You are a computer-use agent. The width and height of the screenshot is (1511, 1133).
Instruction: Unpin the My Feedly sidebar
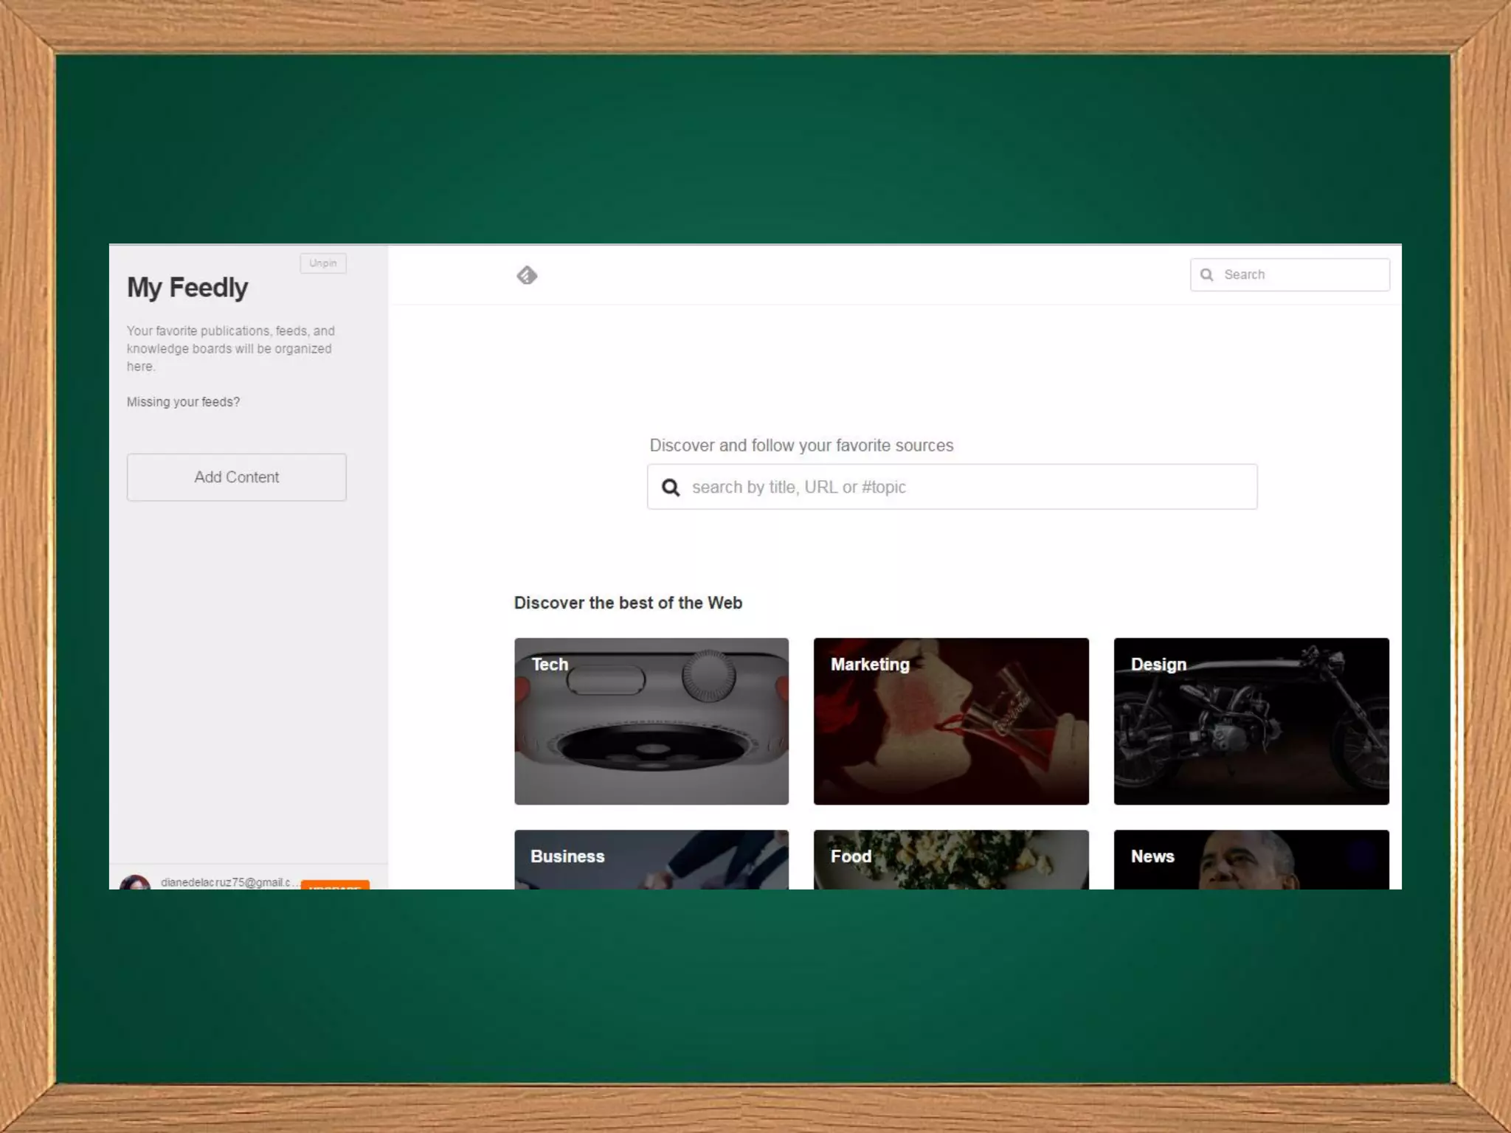(x=323, y=263)
